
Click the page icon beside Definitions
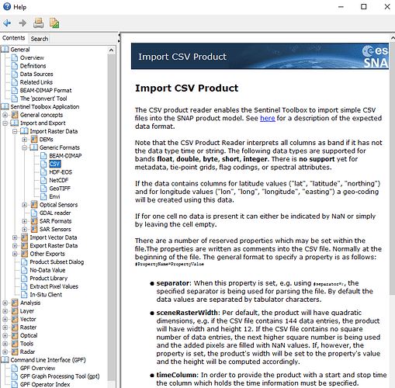15,66
